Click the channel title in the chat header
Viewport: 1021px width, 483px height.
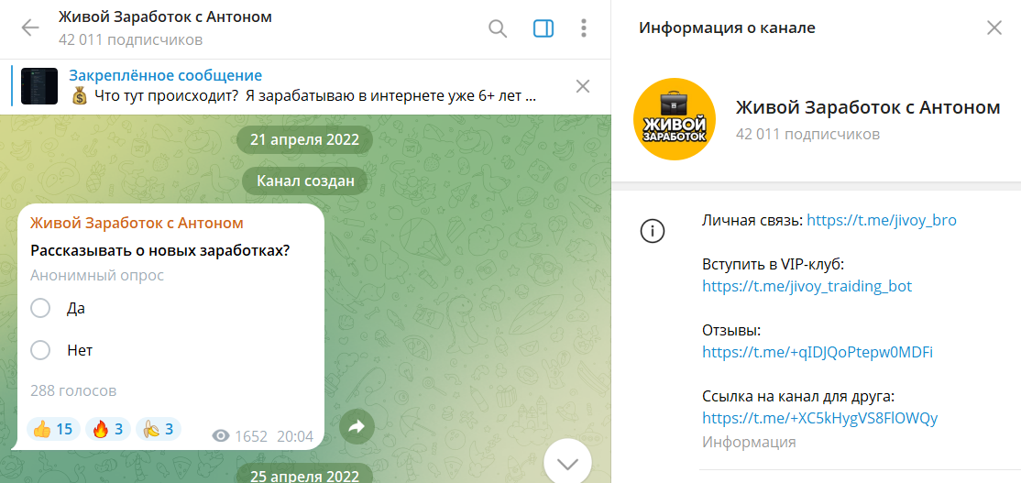(165, 16)
